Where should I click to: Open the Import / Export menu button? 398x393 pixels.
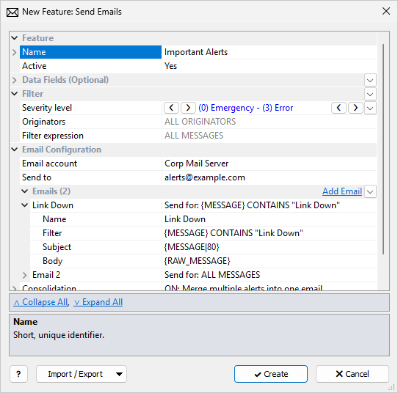pyautogui.click(x=82, y=374)
